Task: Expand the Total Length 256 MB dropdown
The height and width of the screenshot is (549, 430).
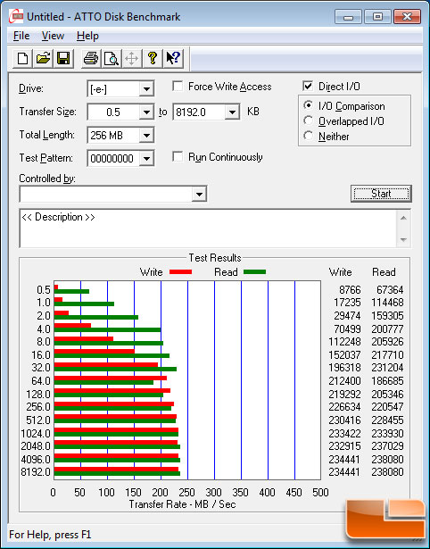Action: tap(146, 135)
